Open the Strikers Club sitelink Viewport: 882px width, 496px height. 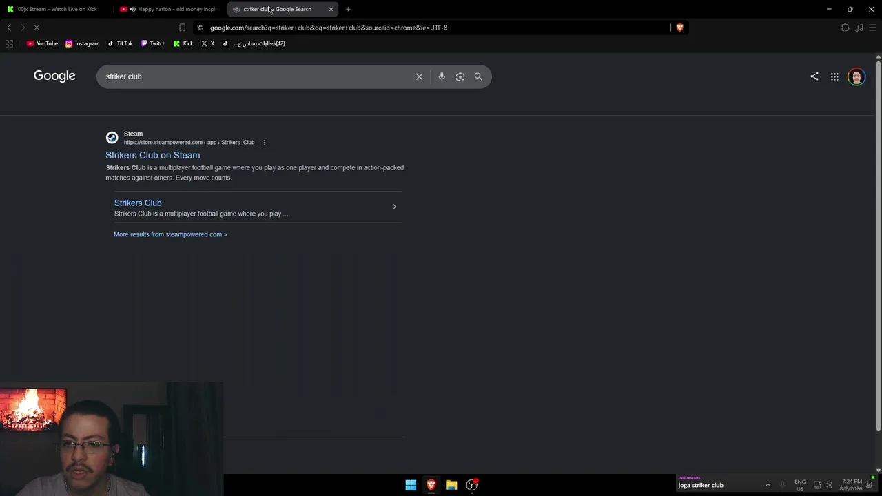click(138, 203)
